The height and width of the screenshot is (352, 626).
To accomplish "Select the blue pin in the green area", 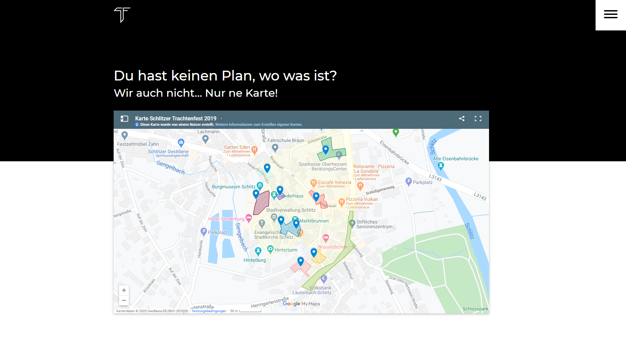I will click(326, 150).
